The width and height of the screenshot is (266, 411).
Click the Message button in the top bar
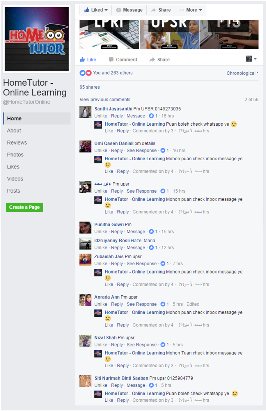coord(130,10)
